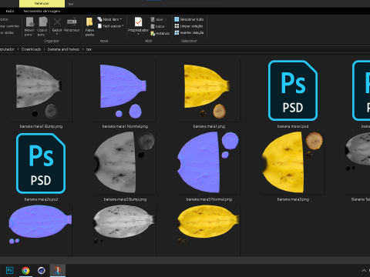Image resolution: width=370 pixels, height=277 pixels.
Task: Switch to the Gerenciar ribbon tab
Action: 42,3
